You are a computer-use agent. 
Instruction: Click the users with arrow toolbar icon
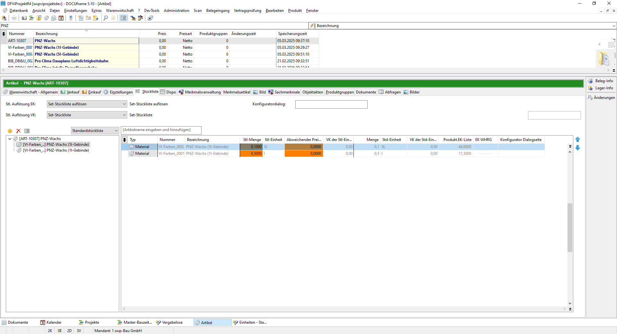pyautogui.click(x=133, y=18)
